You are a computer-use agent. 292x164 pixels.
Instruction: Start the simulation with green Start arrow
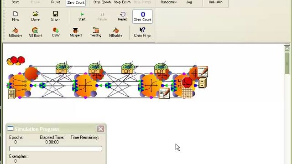click(82, 16)
